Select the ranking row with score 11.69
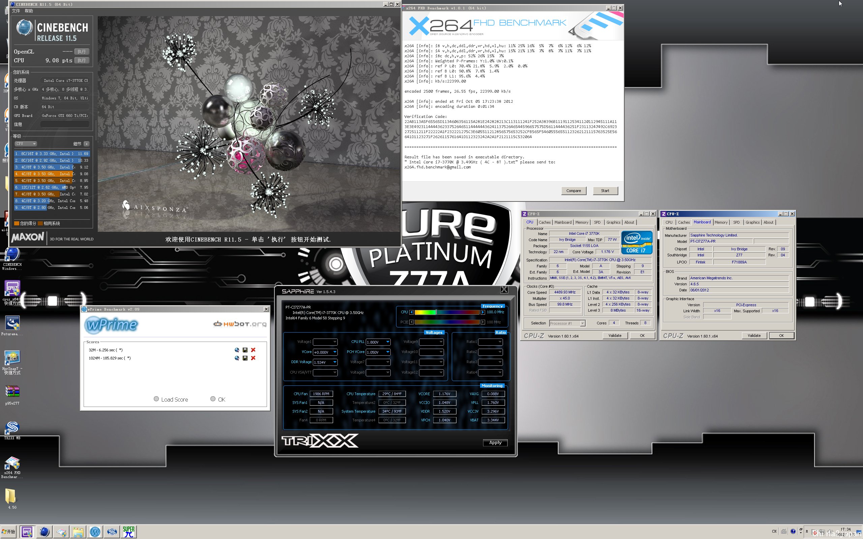This screenshot has width=863, height=539. click(52, 154)
